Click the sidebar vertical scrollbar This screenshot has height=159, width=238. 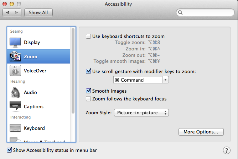tap(73, 71)
